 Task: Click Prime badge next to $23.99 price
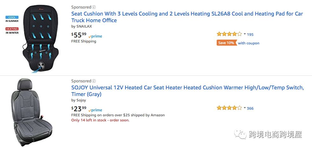pyautogui.click(x=95, y=110)
